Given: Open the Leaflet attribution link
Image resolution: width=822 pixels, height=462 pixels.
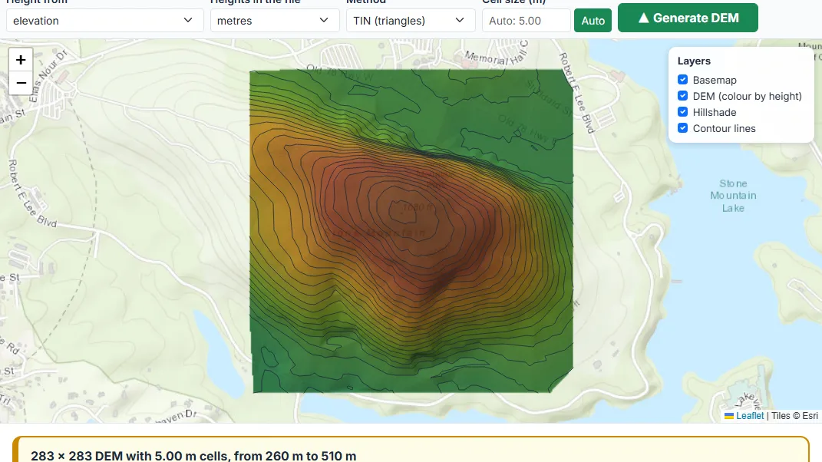Looking at the screenshot, I should coord(750,416).
